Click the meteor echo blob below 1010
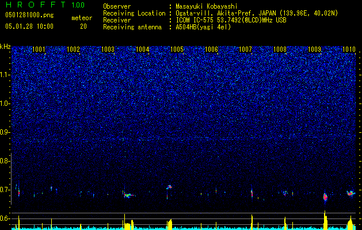Screen dimensions: 362x230 [351, 193]
